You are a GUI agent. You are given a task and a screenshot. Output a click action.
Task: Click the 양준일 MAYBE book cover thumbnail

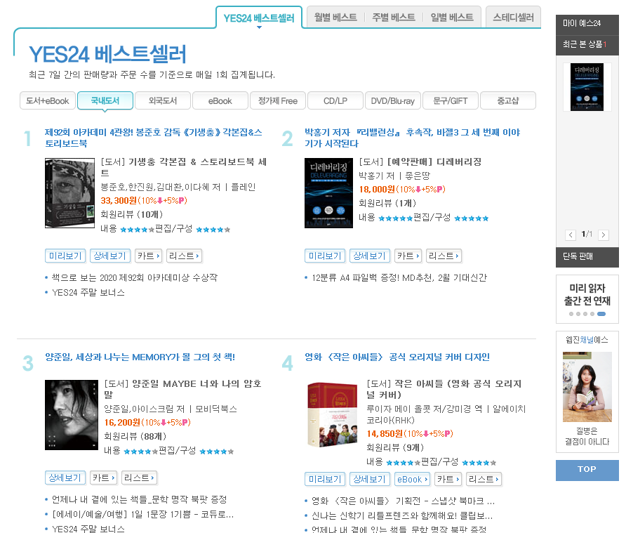(72, 415)
